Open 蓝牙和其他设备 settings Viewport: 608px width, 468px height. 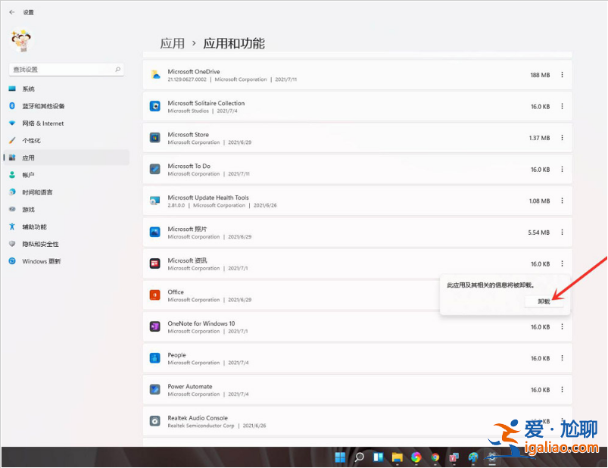point(45,106)
